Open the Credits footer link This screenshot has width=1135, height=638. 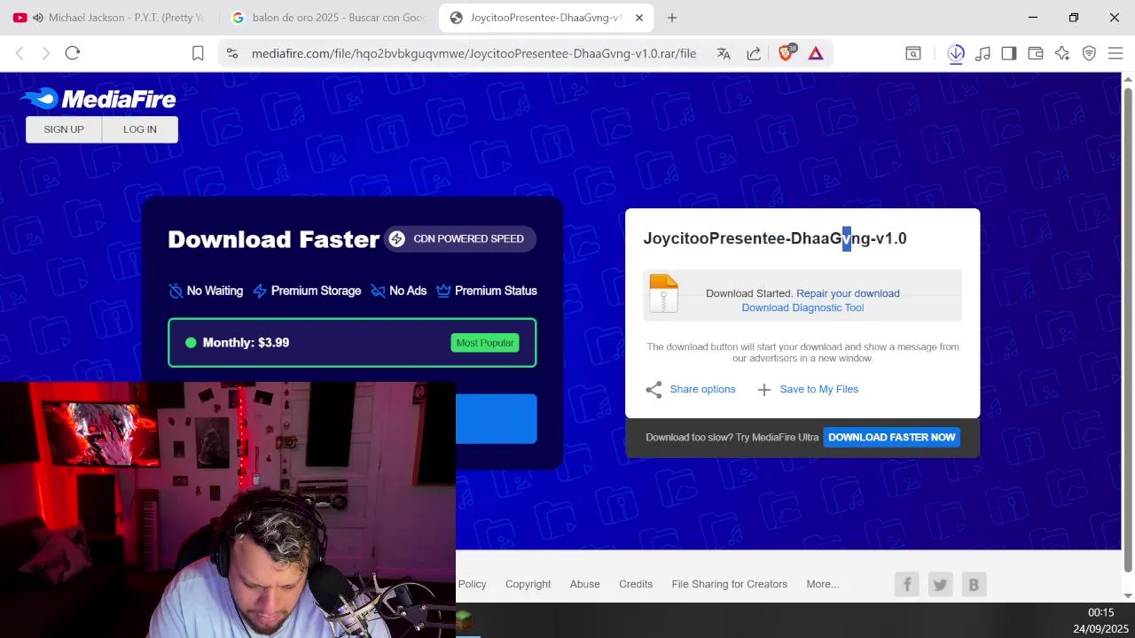[x=636, y=584]
